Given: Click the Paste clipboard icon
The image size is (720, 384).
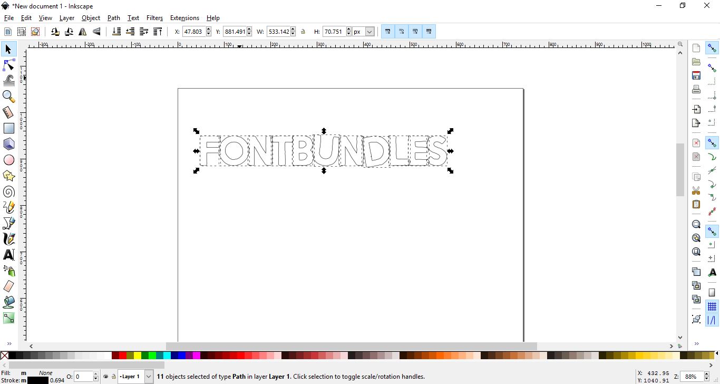Looking at the screenshot, I should tap(696, 204).
